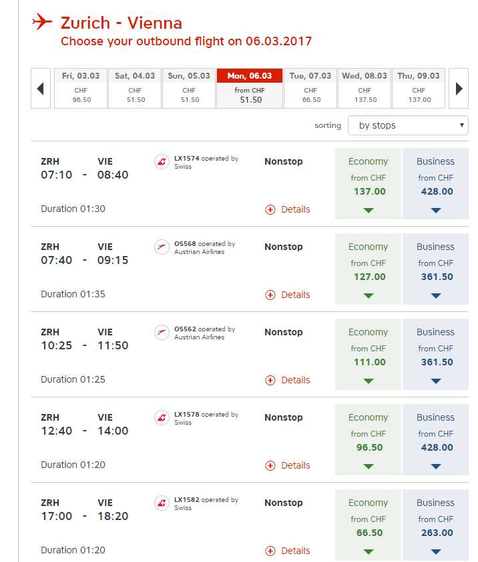Screen dimensions: 478x562
Task: Click the Swiss logo for flight LX1574
Action: point(162,162)
